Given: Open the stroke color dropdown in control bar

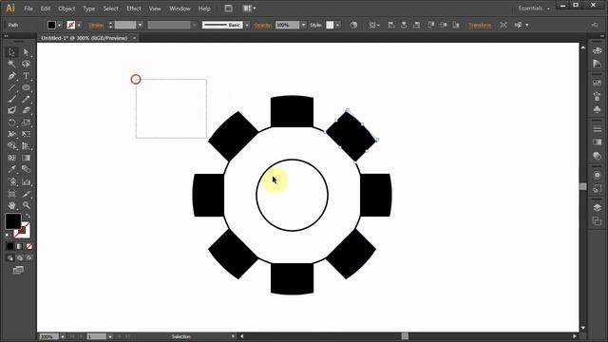Looking at the screenshot, I should (x=79, y=25).
